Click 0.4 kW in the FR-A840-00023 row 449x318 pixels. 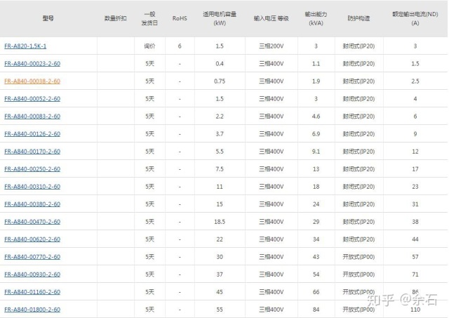(x=220, y=64)
